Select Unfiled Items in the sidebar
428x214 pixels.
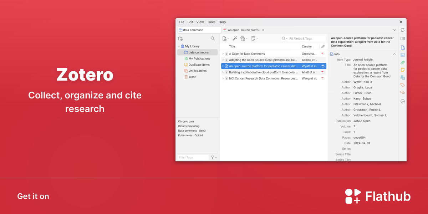197,71
